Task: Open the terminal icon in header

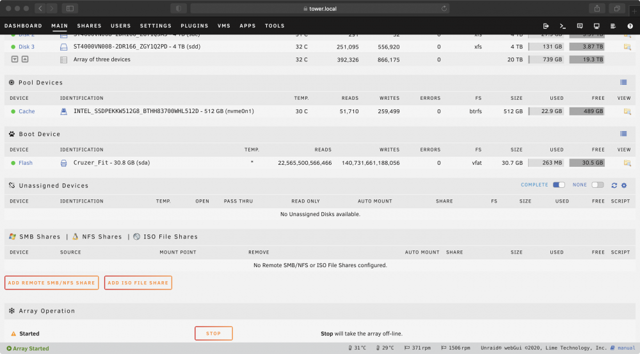Action: (x=563, y=26)
